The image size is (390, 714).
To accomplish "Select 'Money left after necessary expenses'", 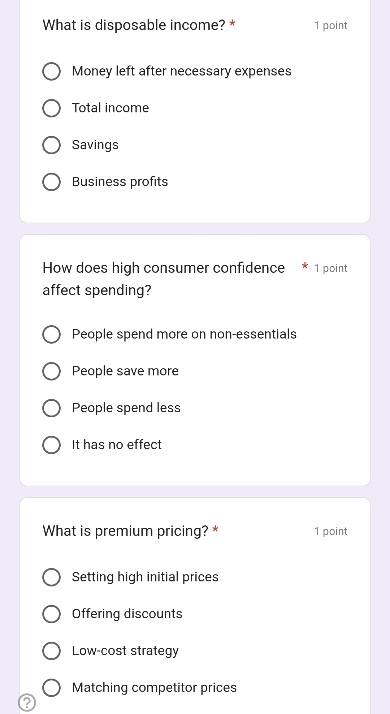I will point(52,71).
